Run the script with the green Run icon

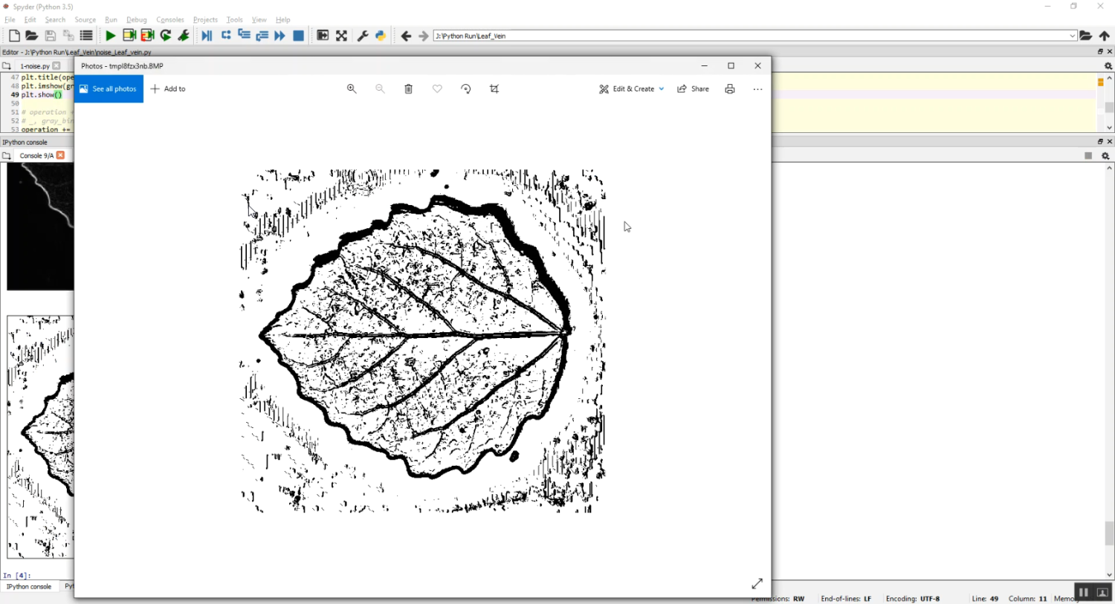(x=110, y=35)
